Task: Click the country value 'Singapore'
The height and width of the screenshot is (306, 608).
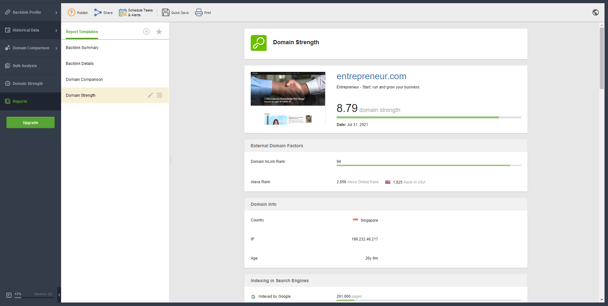Action: 369,220
